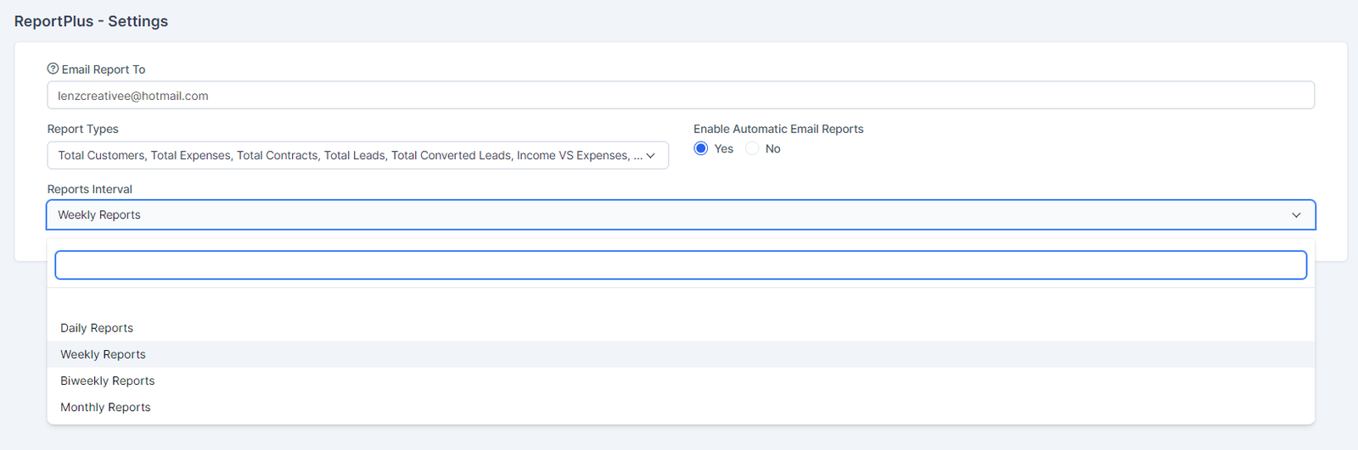Click the email address input field
The image size is (1358, 450).
click(679, 96)
